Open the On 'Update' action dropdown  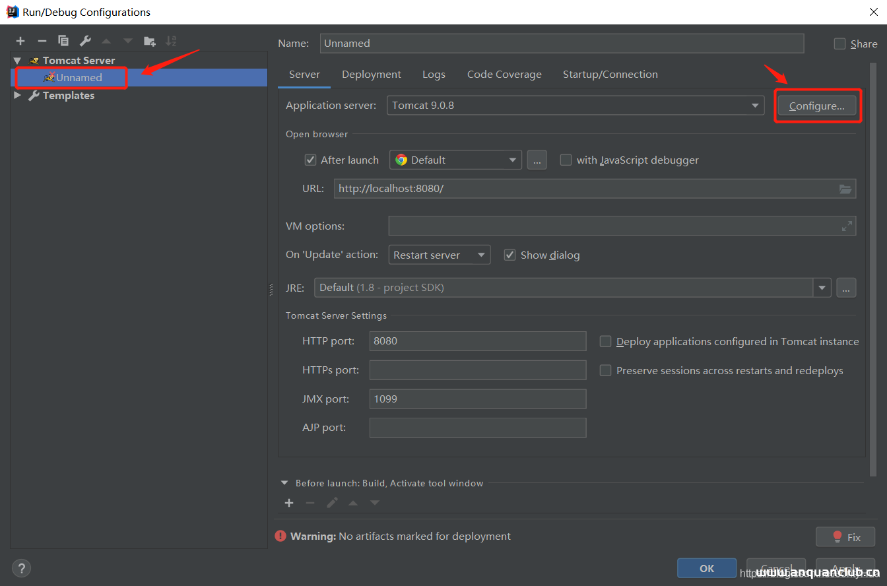tap(440, 255)
